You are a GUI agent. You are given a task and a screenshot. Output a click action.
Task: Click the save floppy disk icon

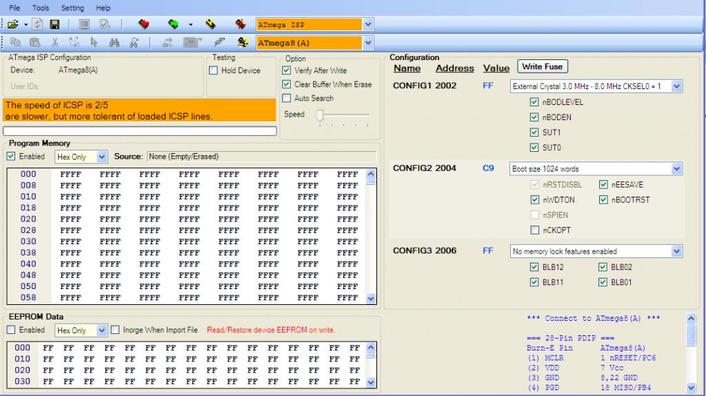54,25
